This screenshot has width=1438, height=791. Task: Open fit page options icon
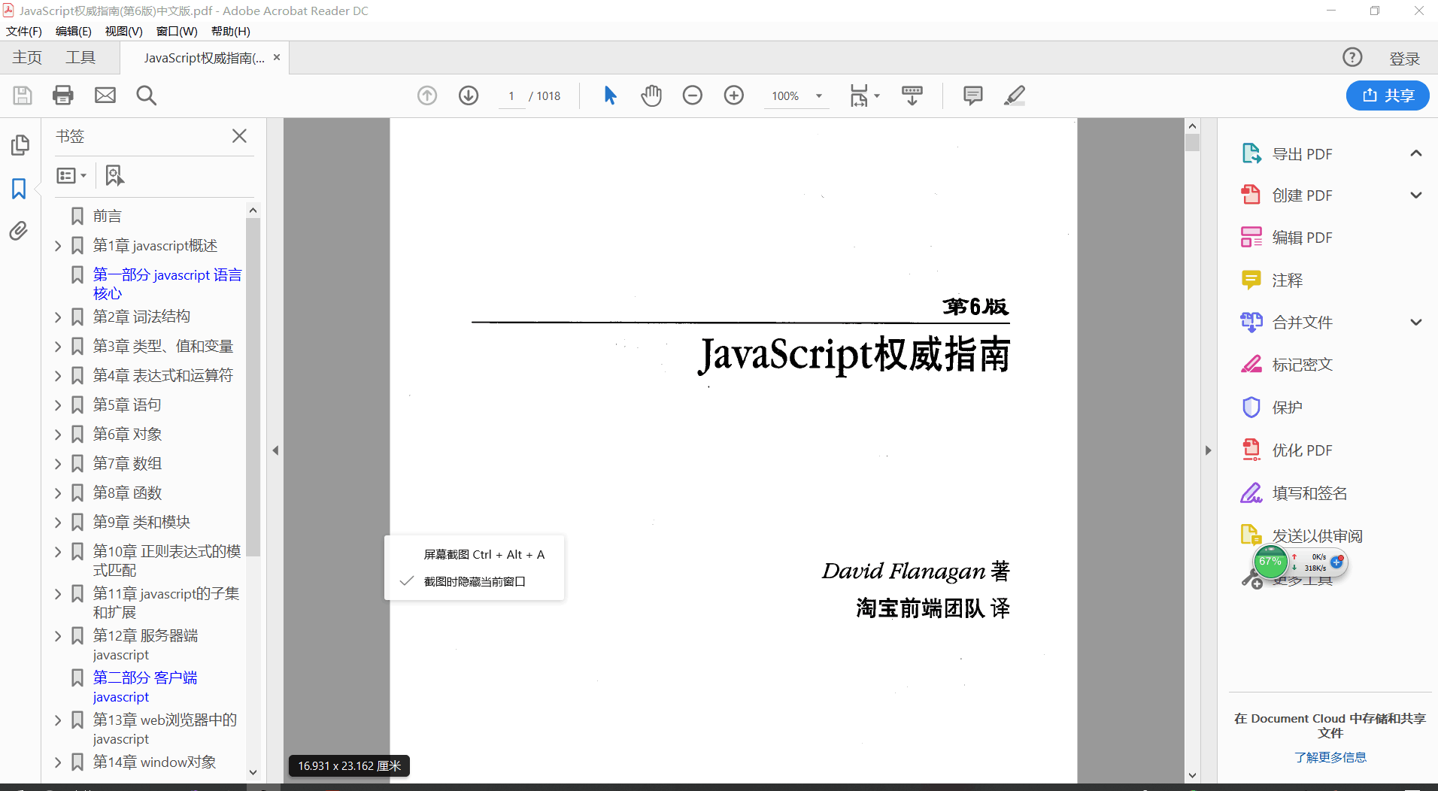[864, 95]
